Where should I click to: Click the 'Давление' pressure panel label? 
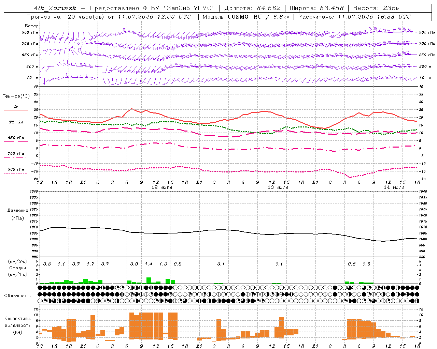coord(17,211)
